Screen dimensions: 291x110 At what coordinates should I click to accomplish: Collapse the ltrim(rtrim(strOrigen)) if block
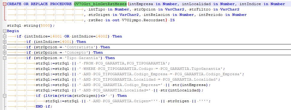4,96
